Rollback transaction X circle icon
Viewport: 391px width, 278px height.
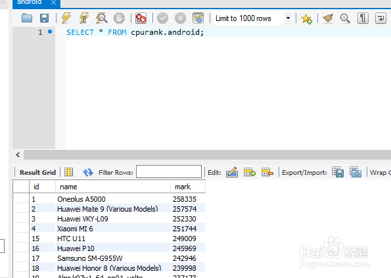pos(180,18)
